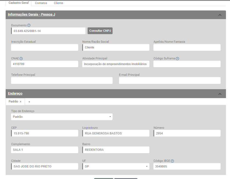
Task: Click the Consultar CNPJ button
Action: click(x=100, y=31)
